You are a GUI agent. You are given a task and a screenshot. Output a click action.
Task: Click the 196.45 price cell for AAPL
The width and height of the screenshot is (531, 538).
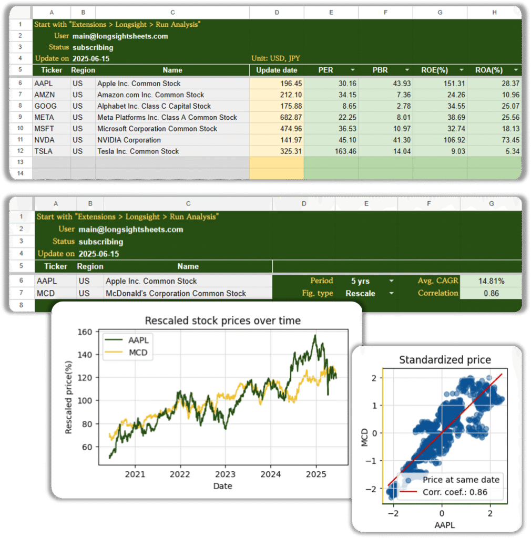coord(277,84)
